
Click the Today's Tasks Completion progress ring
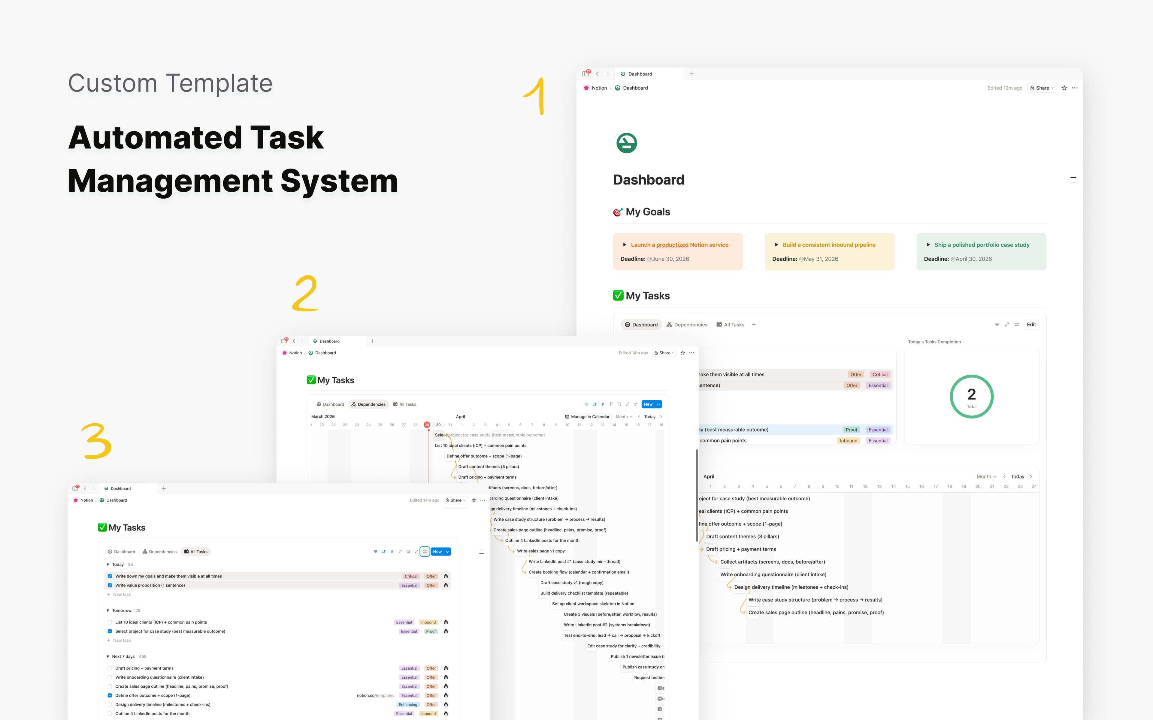click(971, 396)
